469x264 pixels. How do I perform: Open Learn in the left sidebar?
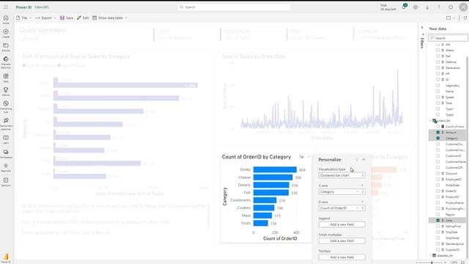coord(6,139)
